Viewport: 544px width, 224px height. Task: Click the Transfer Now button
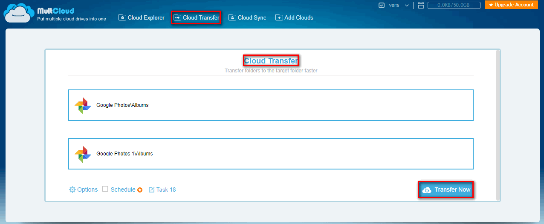pyautogui.click(x=446, y=190)
